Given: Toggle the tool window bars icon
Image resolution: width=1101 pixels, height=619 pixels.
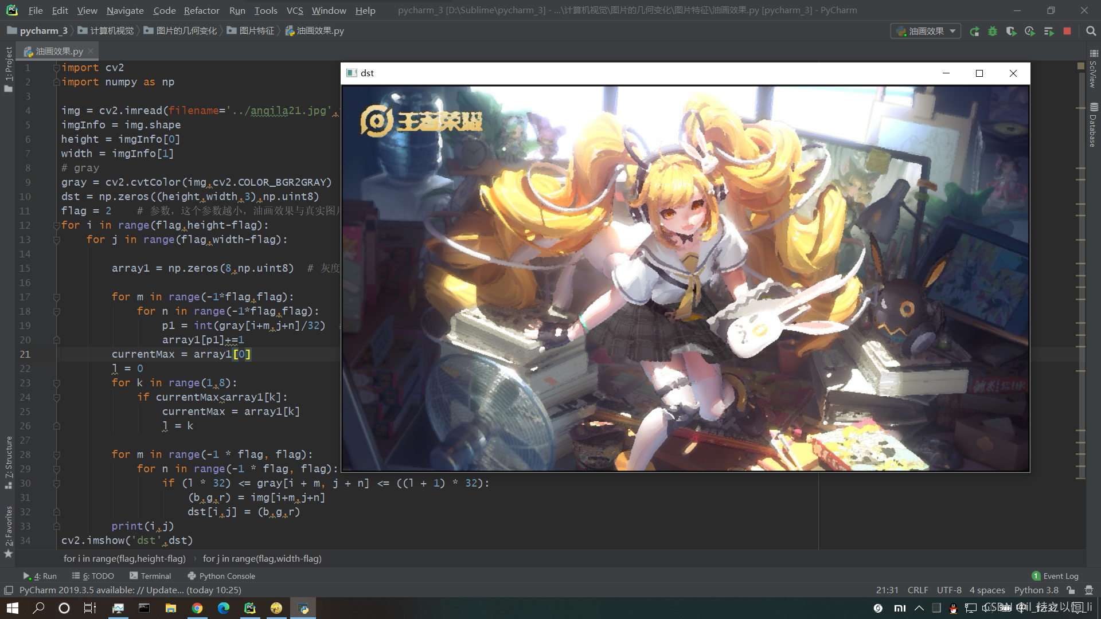Looking at the screenshot, I should [x=9, y=590].
